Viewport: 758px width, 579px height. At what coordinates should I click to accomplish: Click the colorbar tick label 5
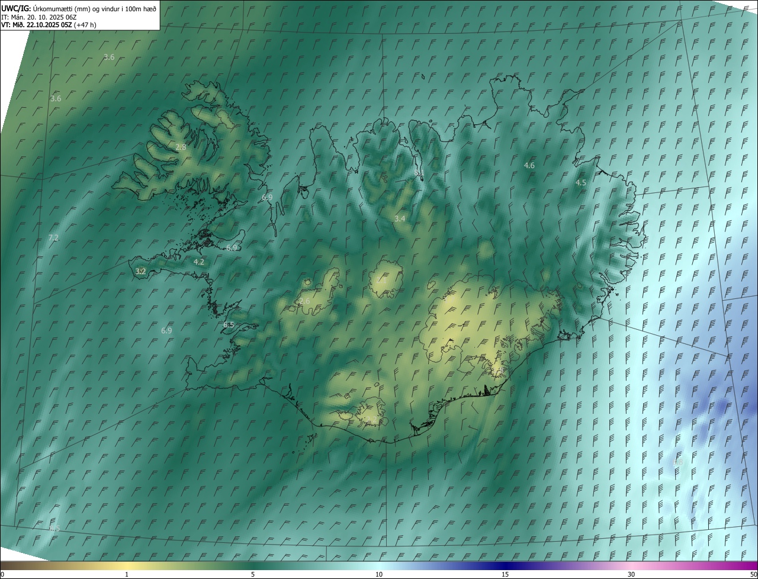tap(253, 574)
